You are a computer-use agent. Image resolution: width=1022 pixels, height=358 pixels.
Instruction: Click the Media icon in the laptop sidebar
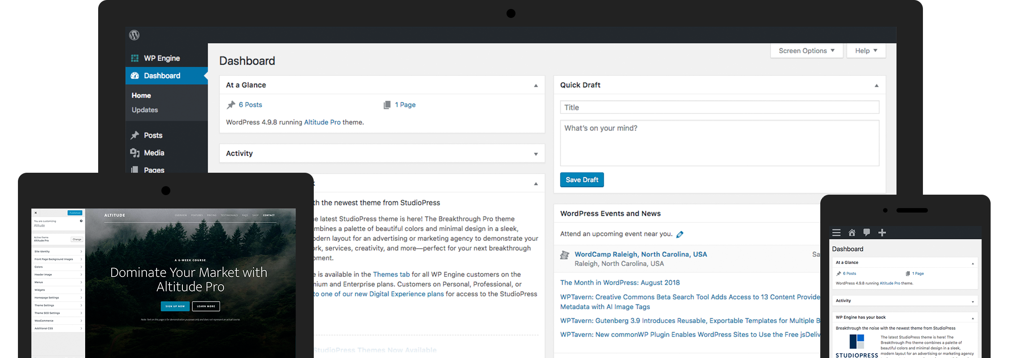(x=134, y=153)
